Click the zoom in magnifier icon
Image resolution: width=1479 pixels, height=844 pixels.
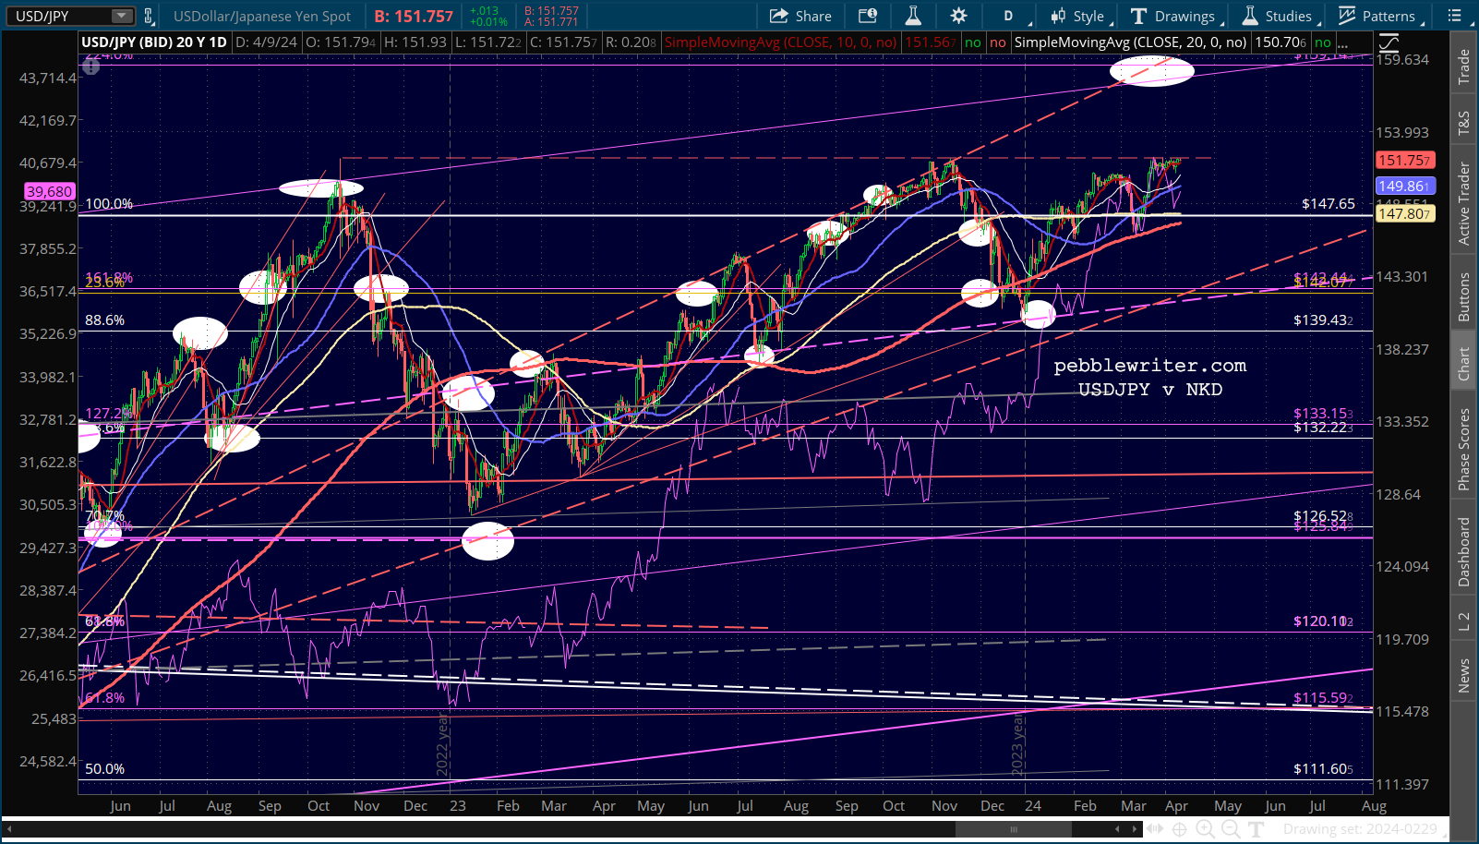pos(1205,829)
